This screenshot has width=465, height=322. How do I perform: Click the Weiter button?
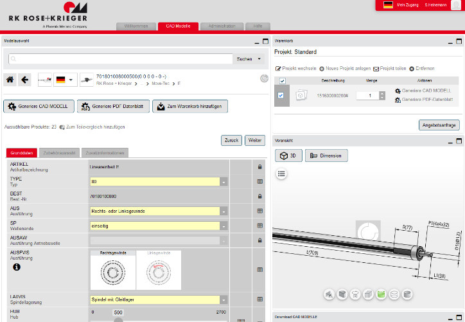(255, 140)
